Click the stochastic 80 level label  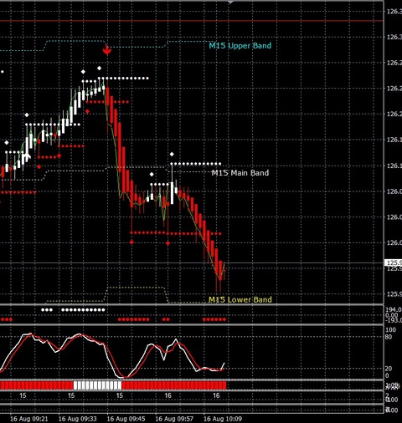pos(389,337)
